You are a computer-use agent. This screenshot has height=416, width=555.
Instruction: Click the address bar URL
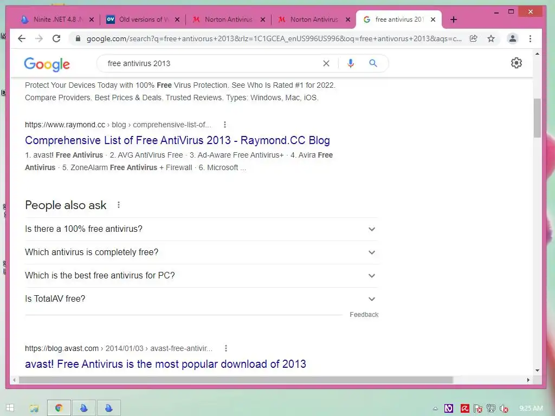pyautogui.click(x=274, y=38)
